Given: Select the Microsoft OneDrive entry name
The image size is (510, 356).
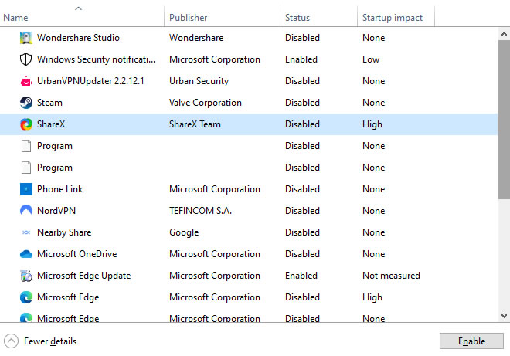Looking at the screenshot, I should tap(76, 254).
